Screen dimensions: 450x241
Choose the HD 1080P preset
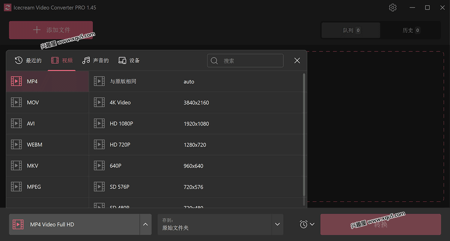195,123
